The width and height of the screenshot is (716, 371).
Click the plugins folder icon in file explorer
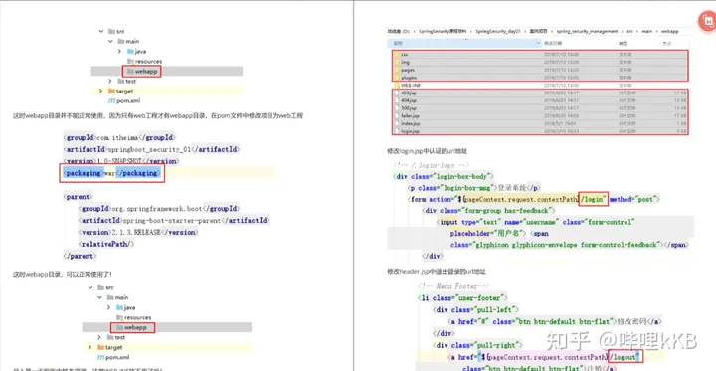click(x=397, y=78)
